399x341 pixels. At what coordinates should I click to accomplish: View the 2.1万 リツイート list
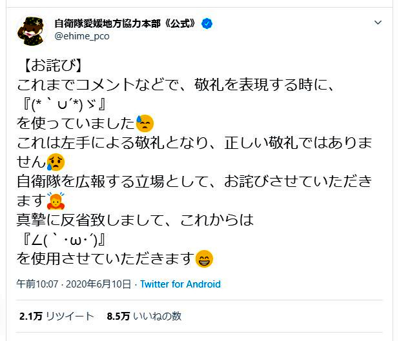[x=56, y=317]
